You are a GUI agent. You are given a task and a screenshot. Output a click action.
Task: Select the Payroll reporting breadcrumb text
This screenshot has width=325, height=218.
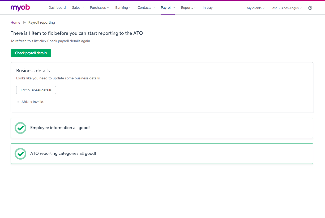[42, 23]
